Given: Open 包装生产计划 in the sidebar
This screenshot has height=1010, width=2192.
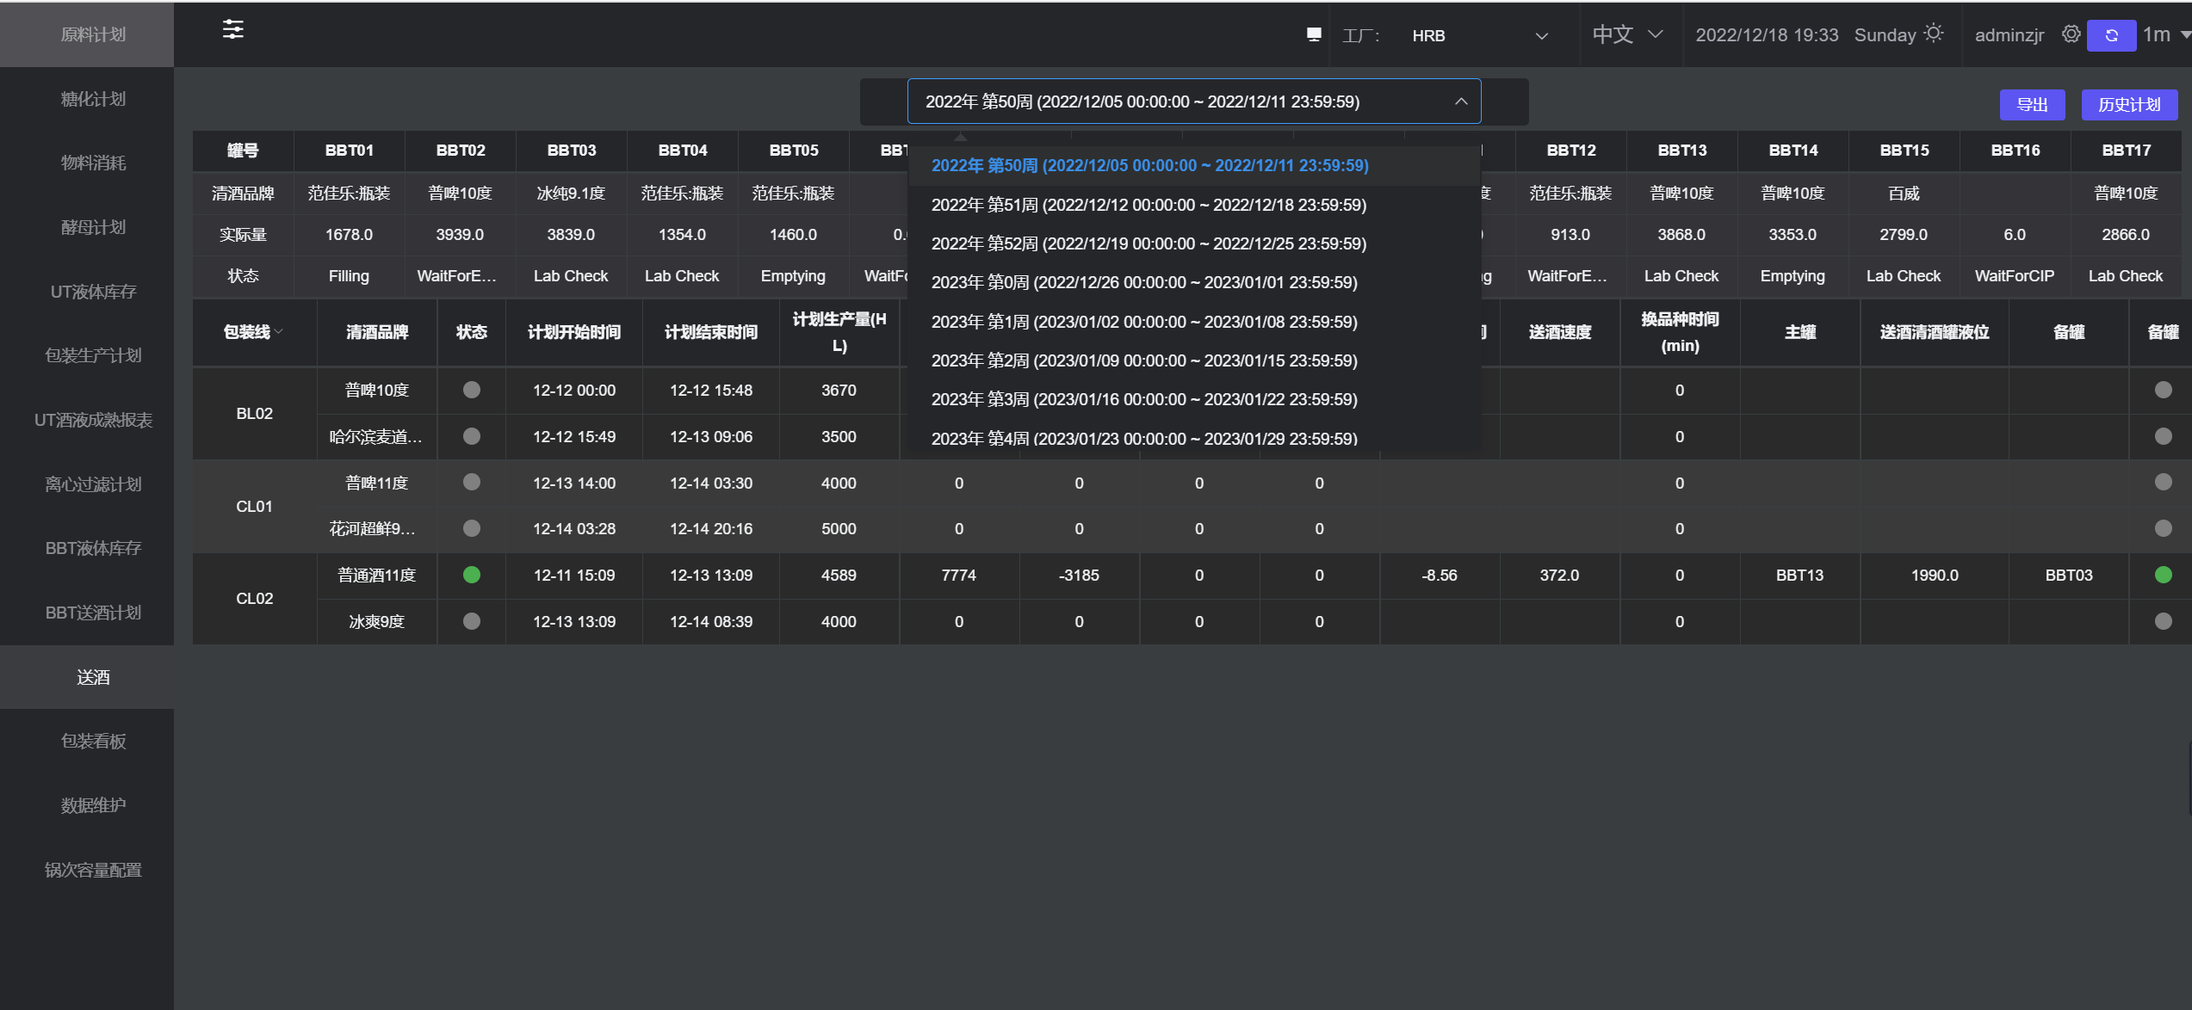Looking at the screenshot, I should click(87, 355).
